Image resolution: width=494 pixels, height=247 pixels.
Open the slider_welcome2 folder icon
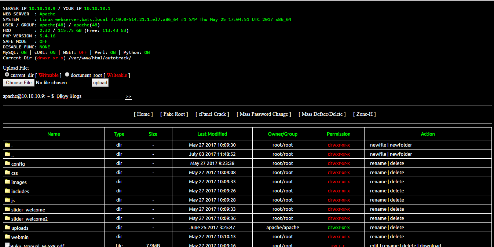[7, 218]
